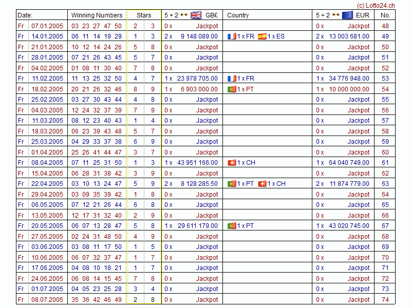
Task: Click the Country column header
Action: [238, 15]
